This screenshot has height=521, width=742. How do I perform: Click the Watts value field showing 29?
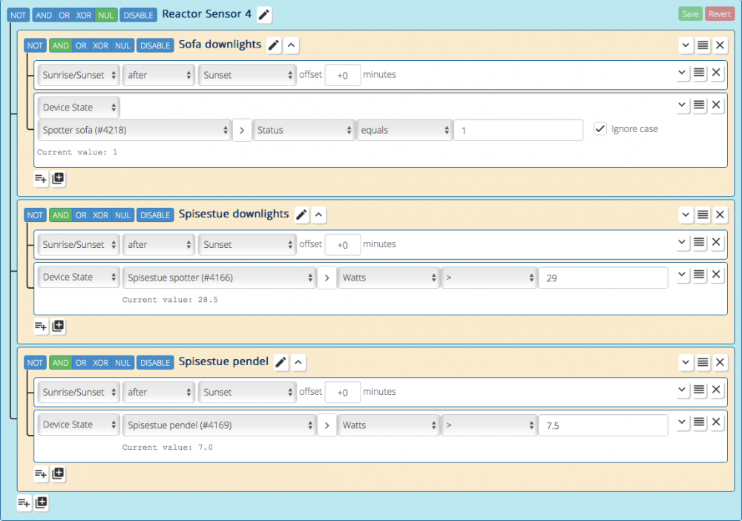coord(603,278)
